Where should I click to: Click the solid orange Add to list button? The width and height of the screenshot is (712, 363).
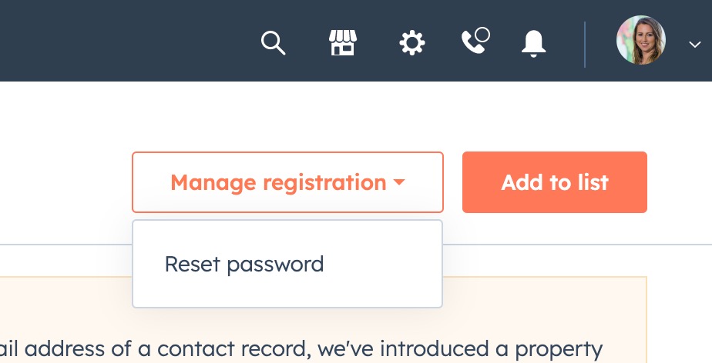555,182
